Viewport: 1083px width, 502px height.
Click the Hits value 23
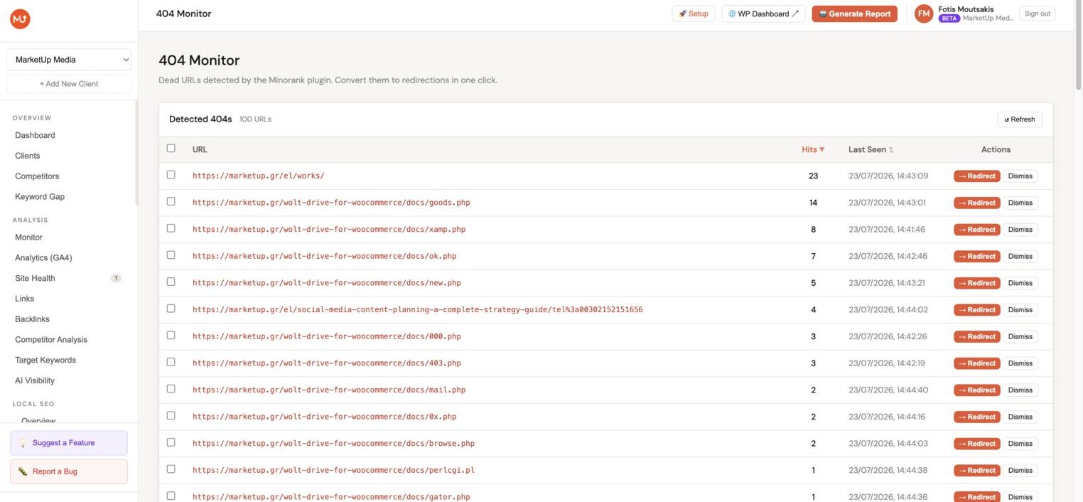coord(813,176)
